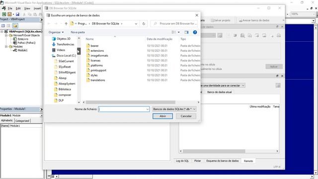Switch to Alphabetic tab in Properties panel

coord(7,120)
